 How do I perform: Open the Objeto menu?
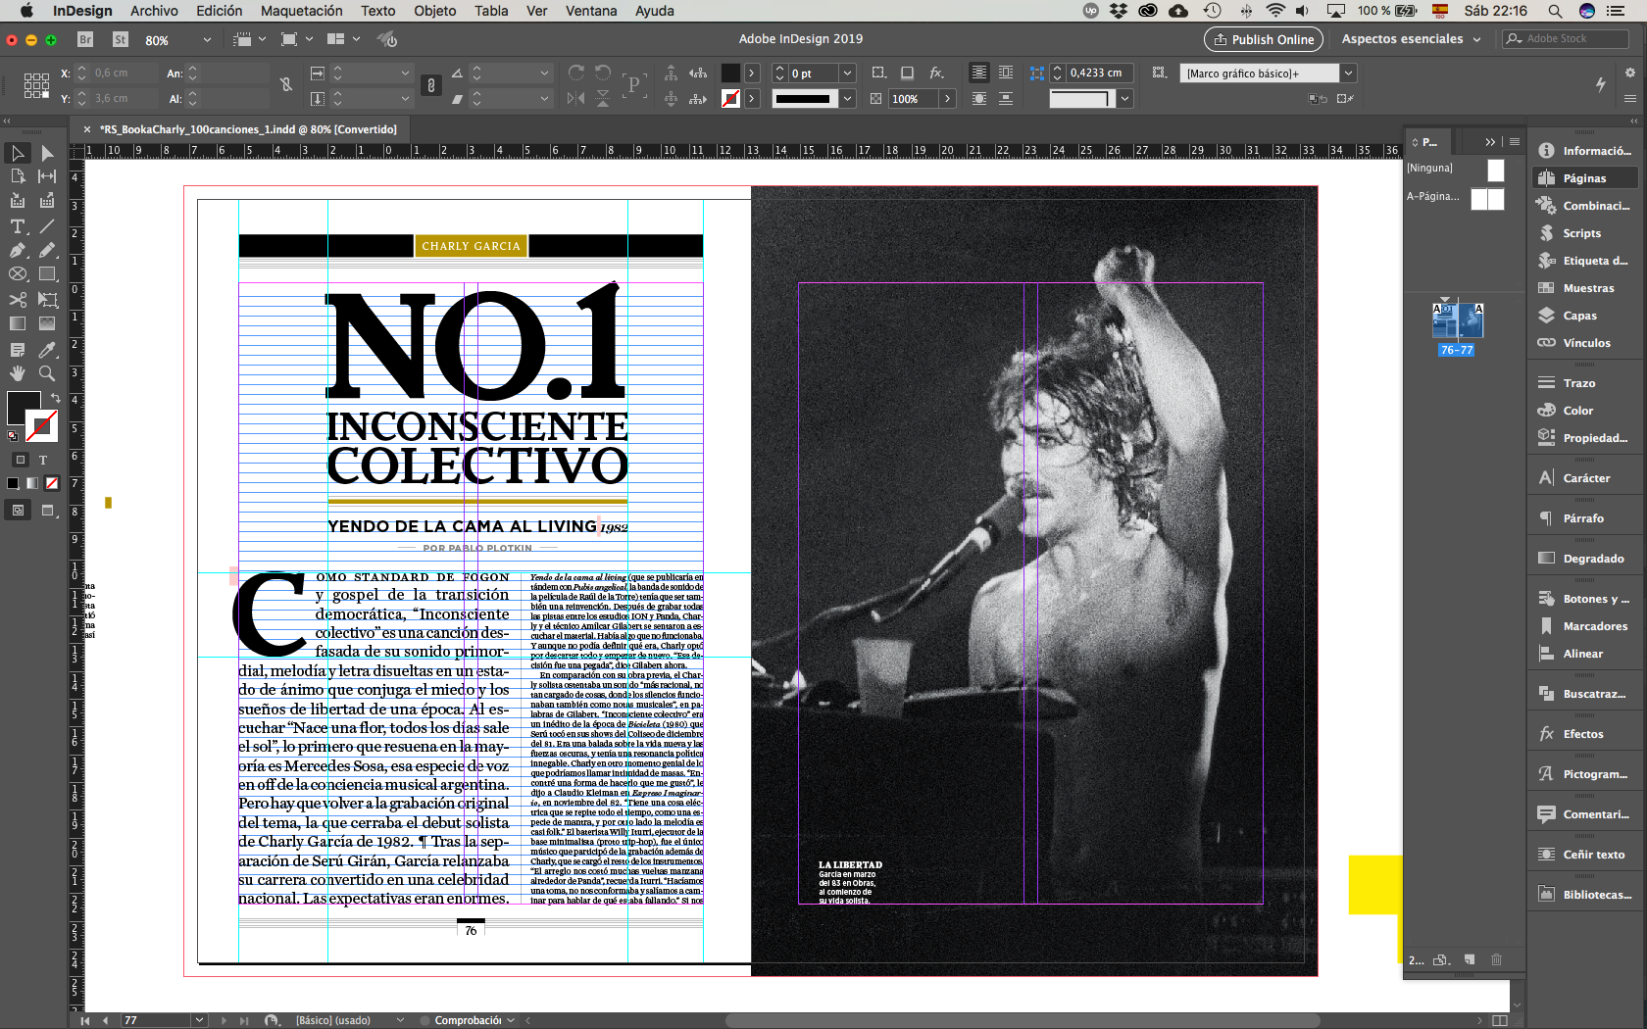click(x=434, y=11)
